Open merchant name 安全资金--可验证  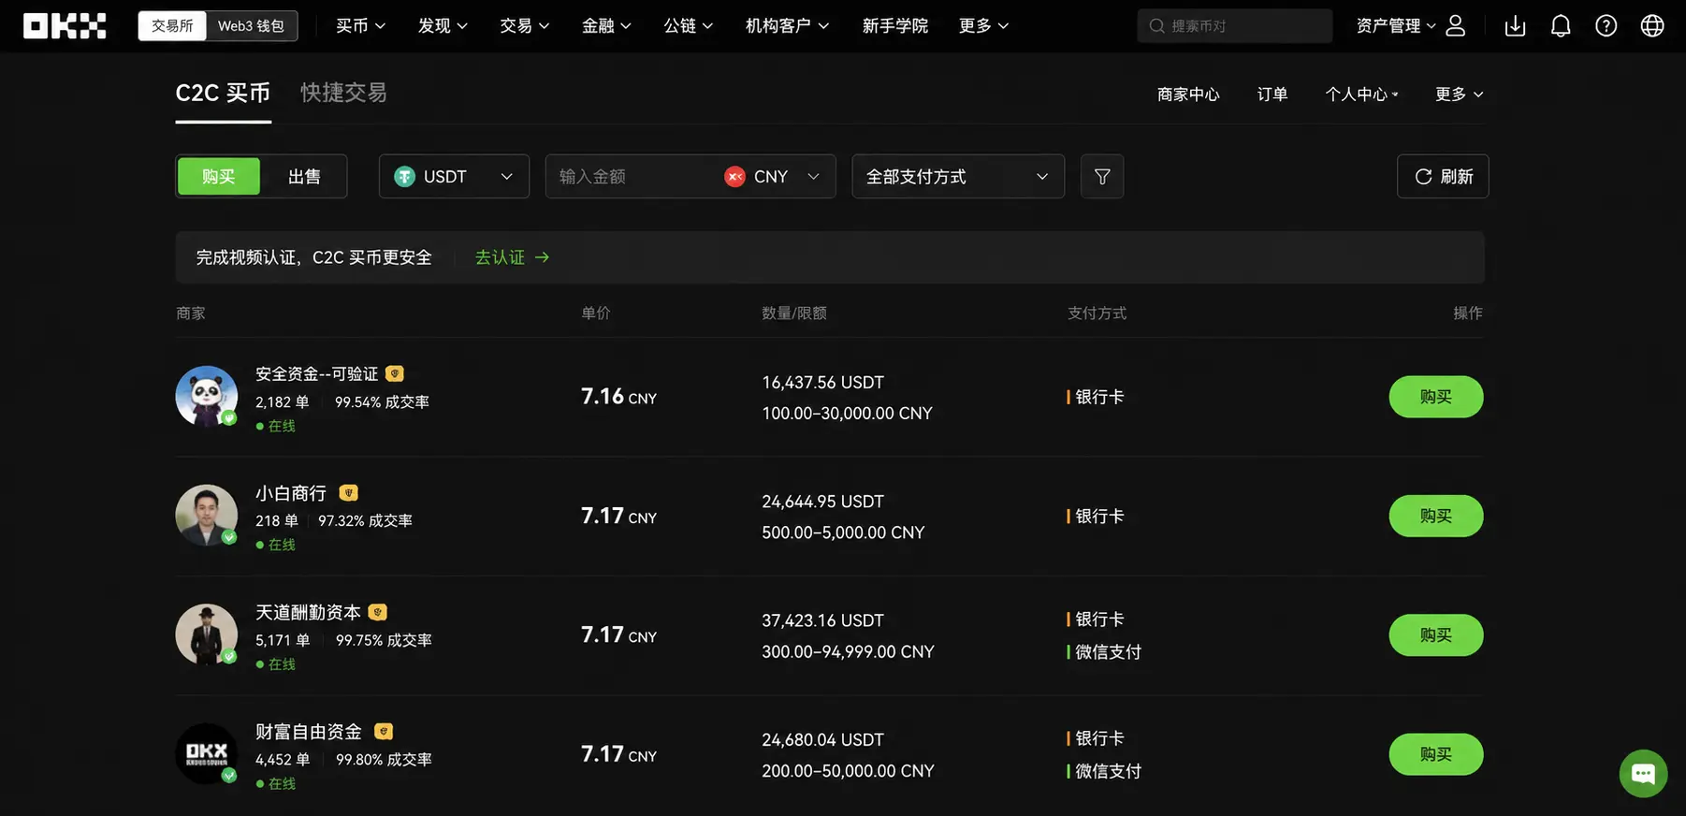[x=317, y=373]
